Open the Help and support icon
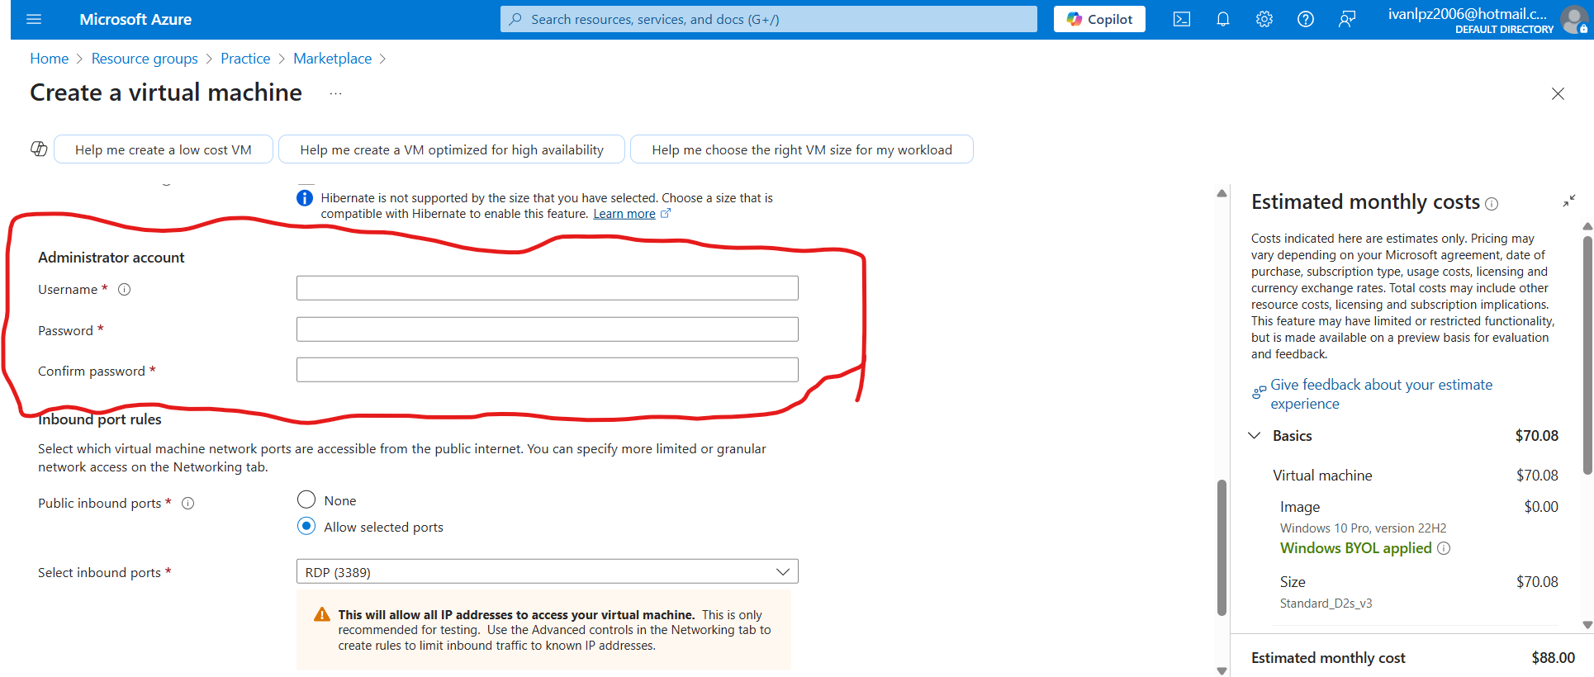Image resolution: width=1594 pixels, height=677 pixels. 1306,19
